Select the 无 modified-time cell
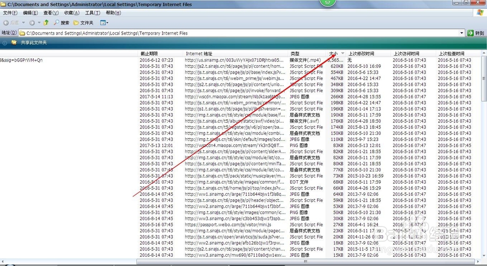Image resolution: width=487 pixels, height=266 pixels. [349, 60]
